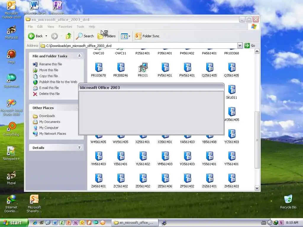Click Publish this file to the Web

coord(58,82)
